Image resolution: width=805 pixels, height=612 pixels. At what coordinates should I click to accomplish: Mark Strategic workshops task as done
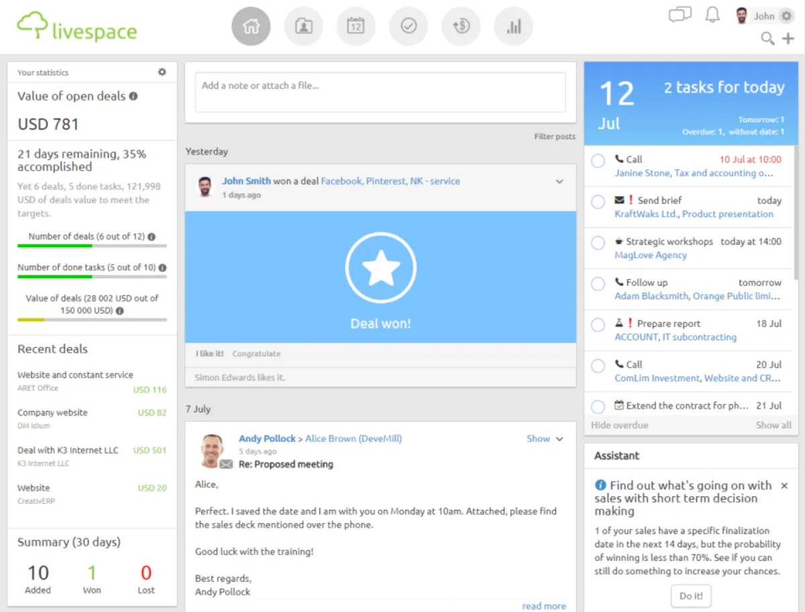(x=598, y=243)
